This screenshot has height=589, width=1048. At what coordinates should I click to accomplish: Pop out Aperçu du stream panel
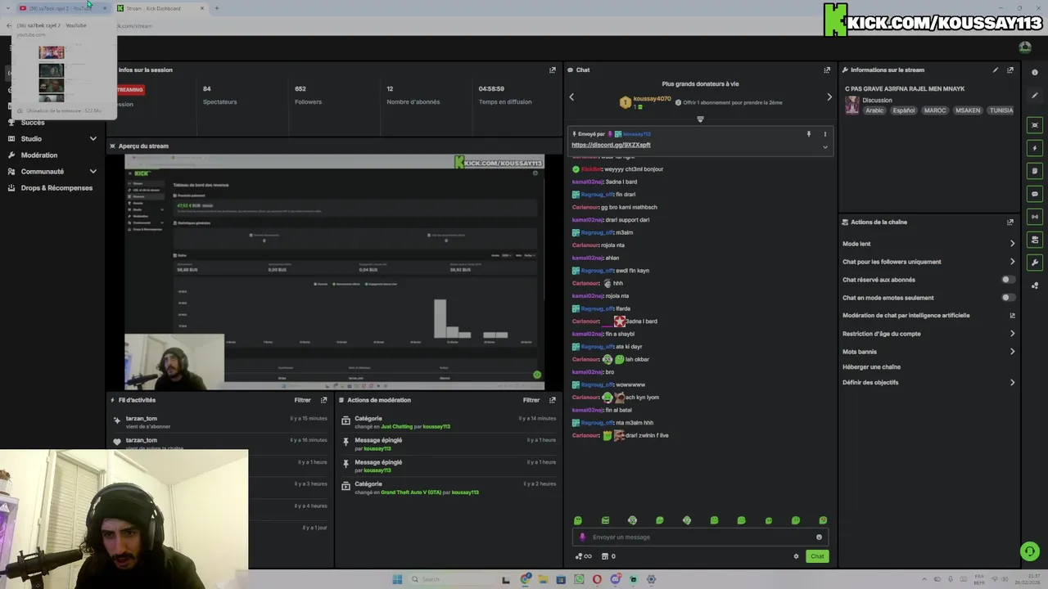(x=553, y=146)
